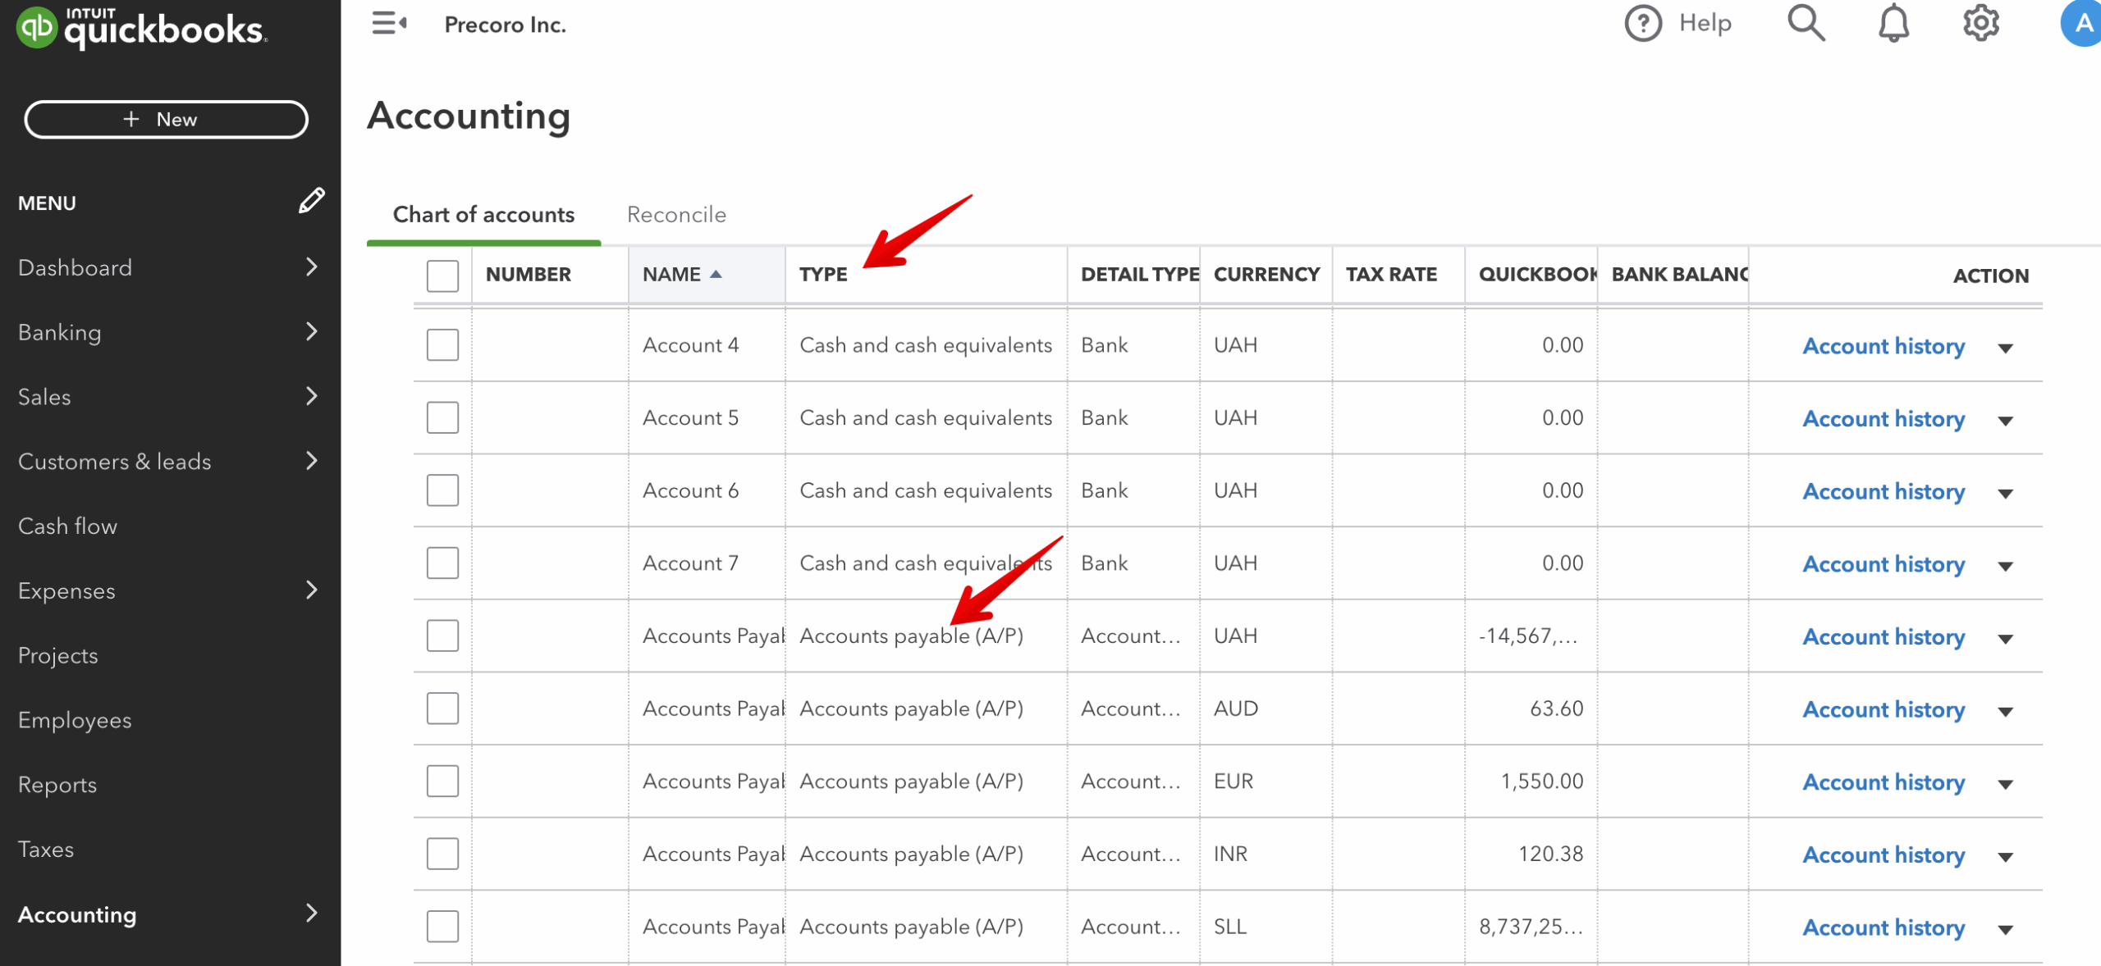Image resolution: width=2101 pixels, height=966 pixels.
Task: Click the New button
Action: tap(167, 119)
